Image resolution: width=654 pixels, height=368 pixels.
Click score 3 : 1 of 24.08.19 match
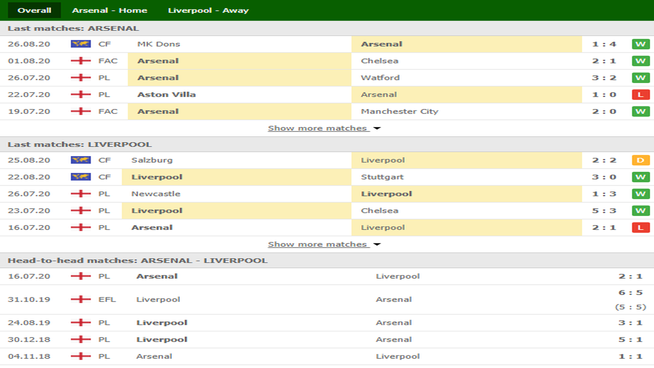pos(630,323)
